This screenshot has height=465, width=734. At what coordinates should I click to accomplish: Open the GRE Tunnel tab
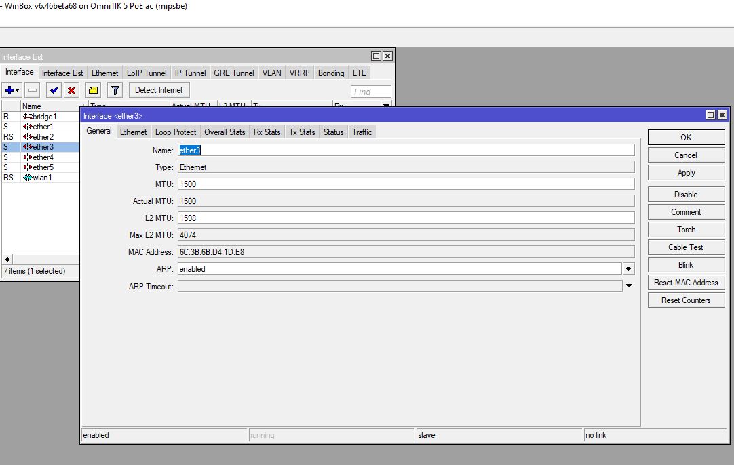click(x=233, y=73)
